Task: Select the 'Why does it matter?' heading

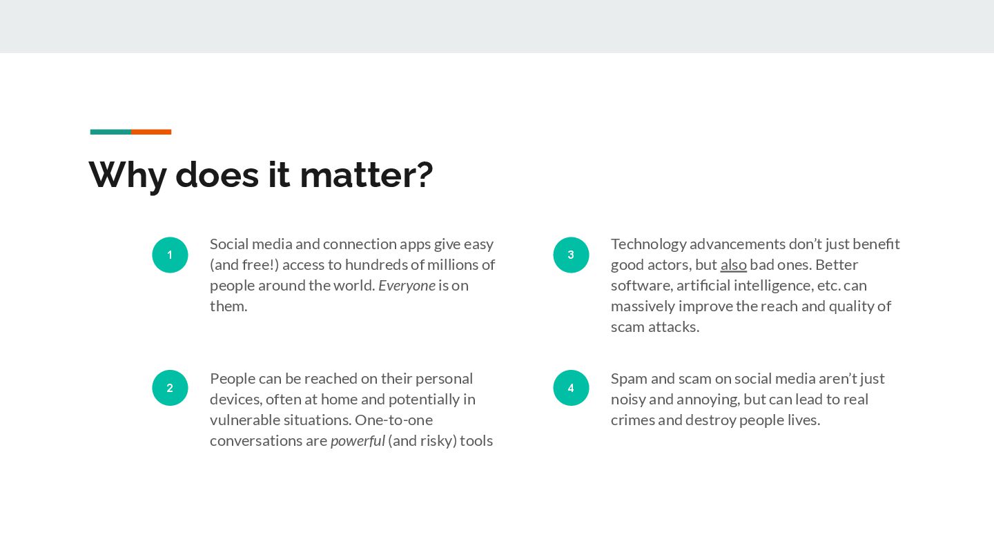Action: (261, 175)
